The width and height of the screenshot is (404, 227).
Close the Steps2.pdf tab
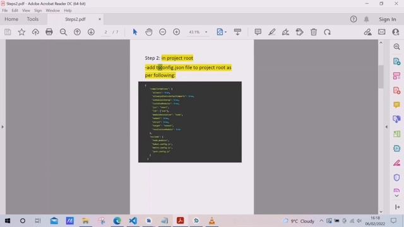point(100,20)
